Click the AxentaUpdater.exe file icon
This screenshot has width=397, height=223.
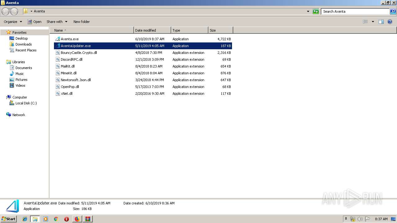pos(58,46)
